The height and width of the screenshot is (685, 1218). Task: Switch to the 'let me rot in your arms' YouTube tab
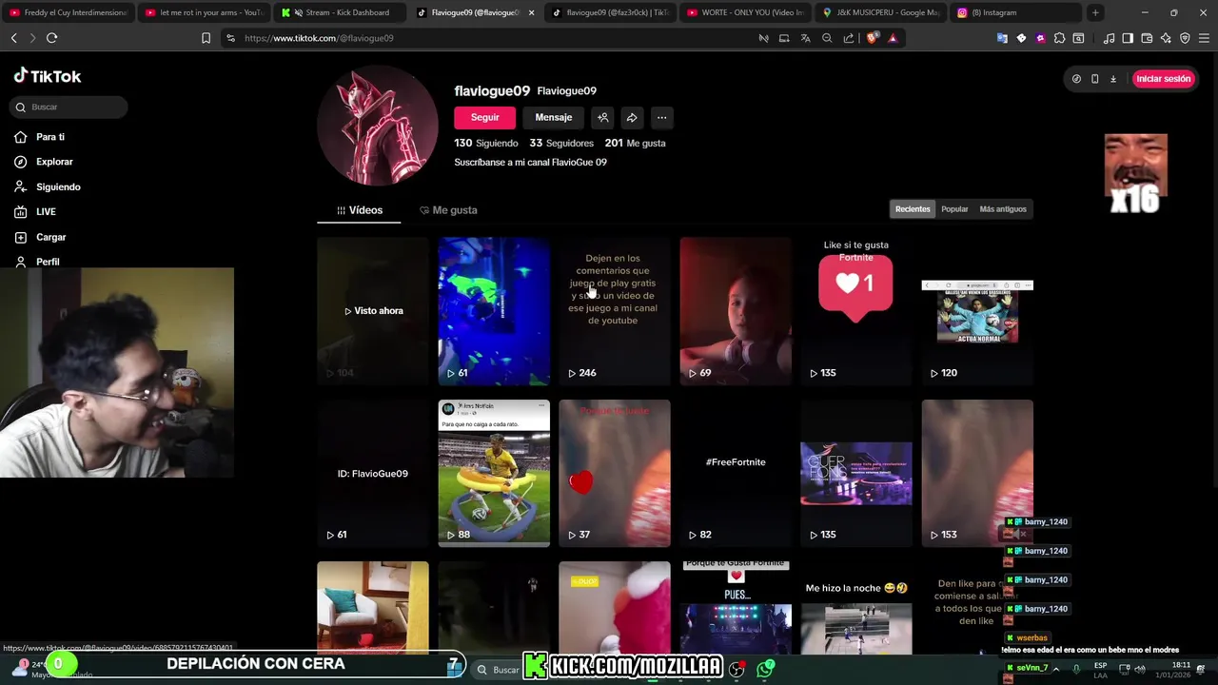tap(205, 12)
